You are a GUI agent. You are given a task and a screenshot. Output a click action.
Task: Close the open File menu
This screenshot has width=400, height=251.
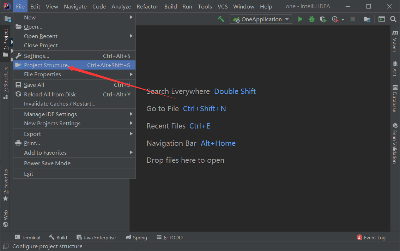pyautogui.click(x=20, y=6)
